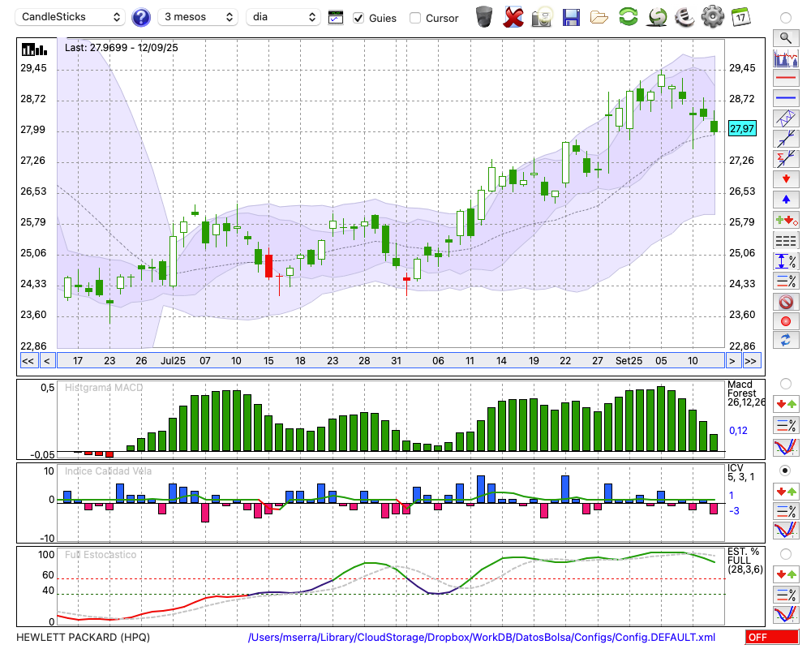This screenshot has height=649, width=811.
Task: Select the blue horizontal line tool
Action: [x=786, y=97]
